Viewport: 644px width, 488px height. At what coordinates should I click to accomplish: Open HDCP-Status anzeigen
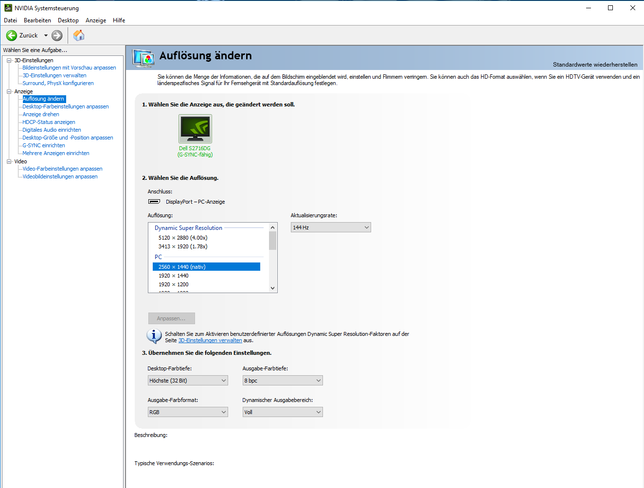[49, 122]
